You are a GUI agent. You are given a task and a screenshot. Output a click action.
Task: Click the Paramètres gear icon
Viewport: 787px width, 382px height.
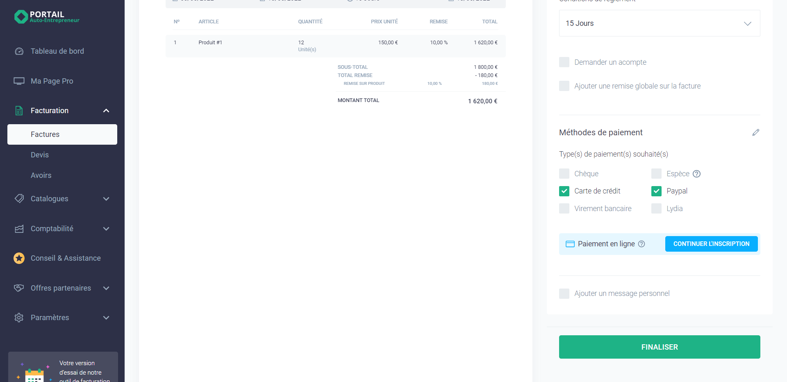pos(19,318)
